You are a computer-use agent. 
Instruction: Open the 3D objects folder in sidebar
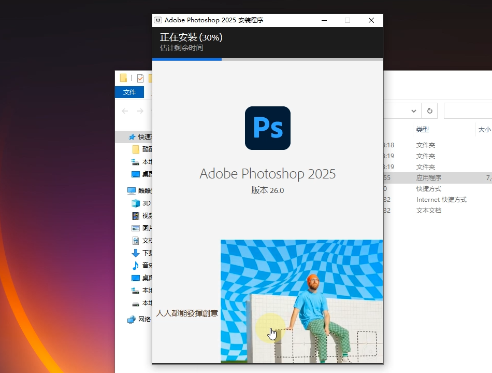click(x=136, y=203)
